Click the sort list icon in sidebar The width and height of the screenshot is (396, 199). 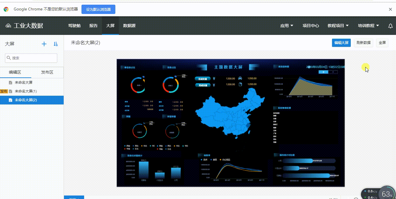[x=56, y=44]
